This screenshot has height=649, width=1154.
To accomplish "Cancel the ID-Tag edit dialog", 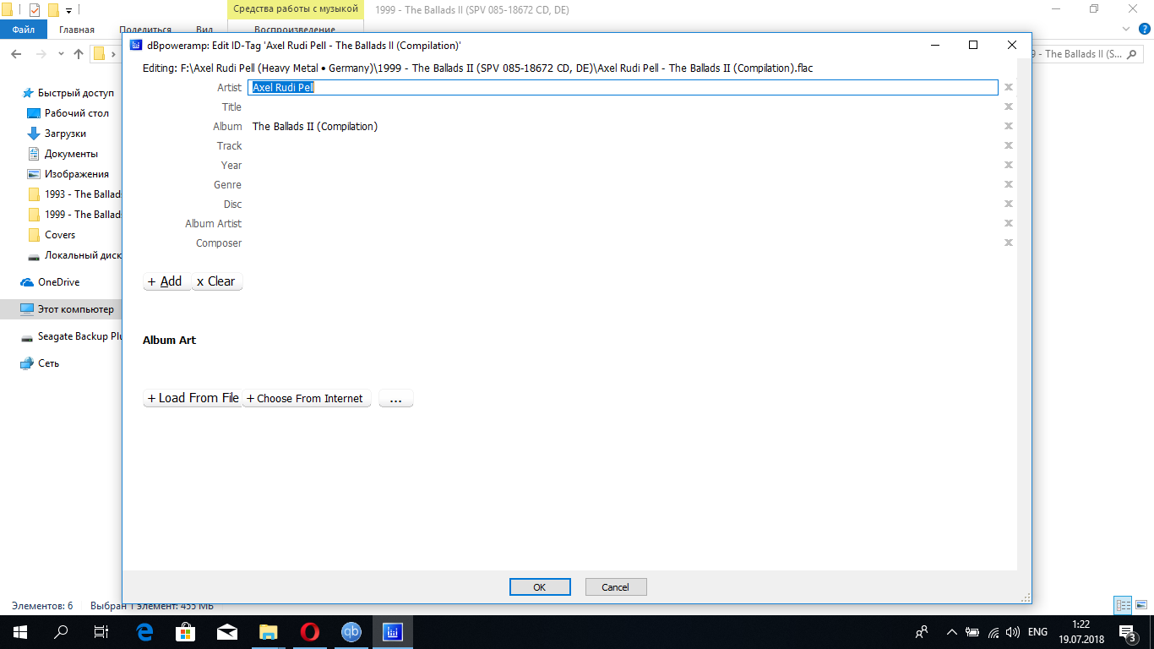I will click(615, 587).
